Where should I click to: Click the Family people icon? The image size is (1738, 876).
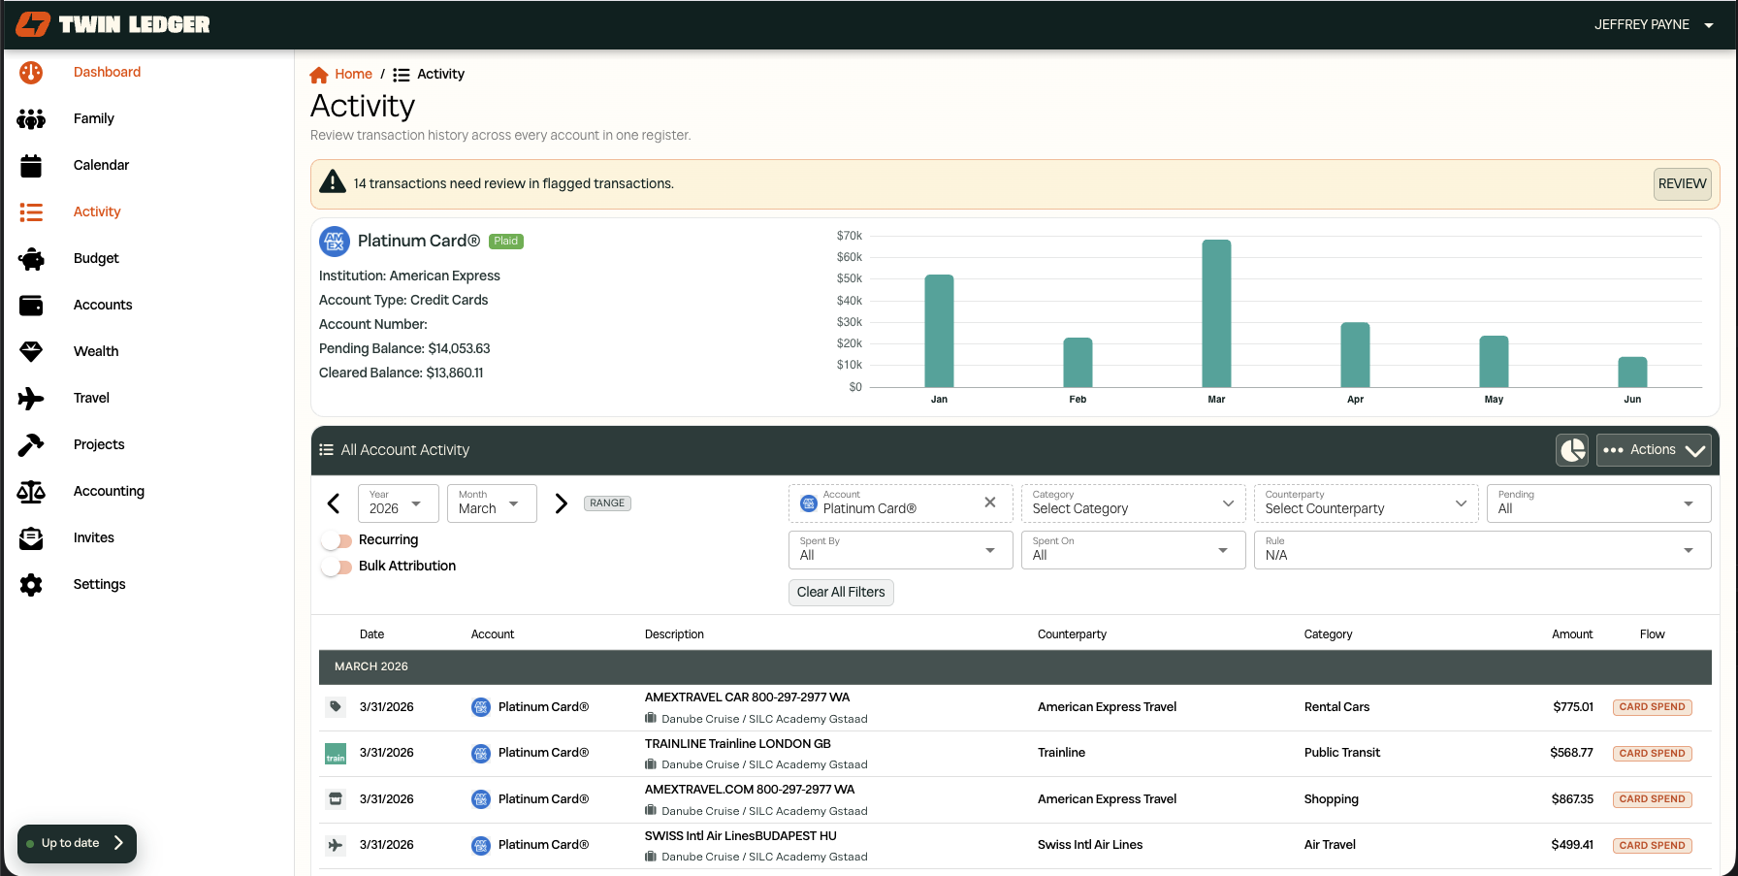(31, 118)
